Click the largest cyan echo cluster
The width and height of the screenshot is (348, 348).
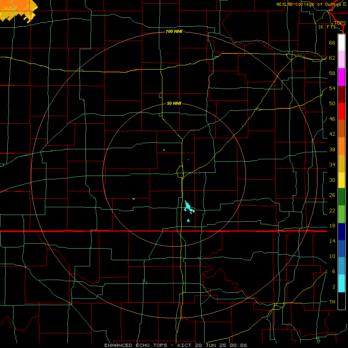(x=189, y=208)
